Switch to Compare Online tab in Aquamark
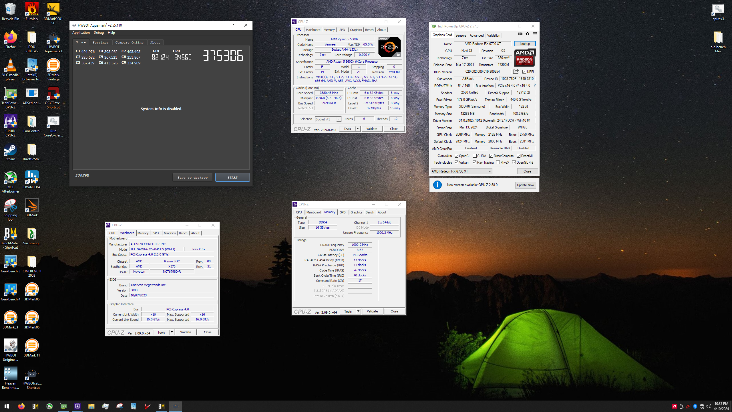This screenshot has width=732, height=412. point(130,42)
